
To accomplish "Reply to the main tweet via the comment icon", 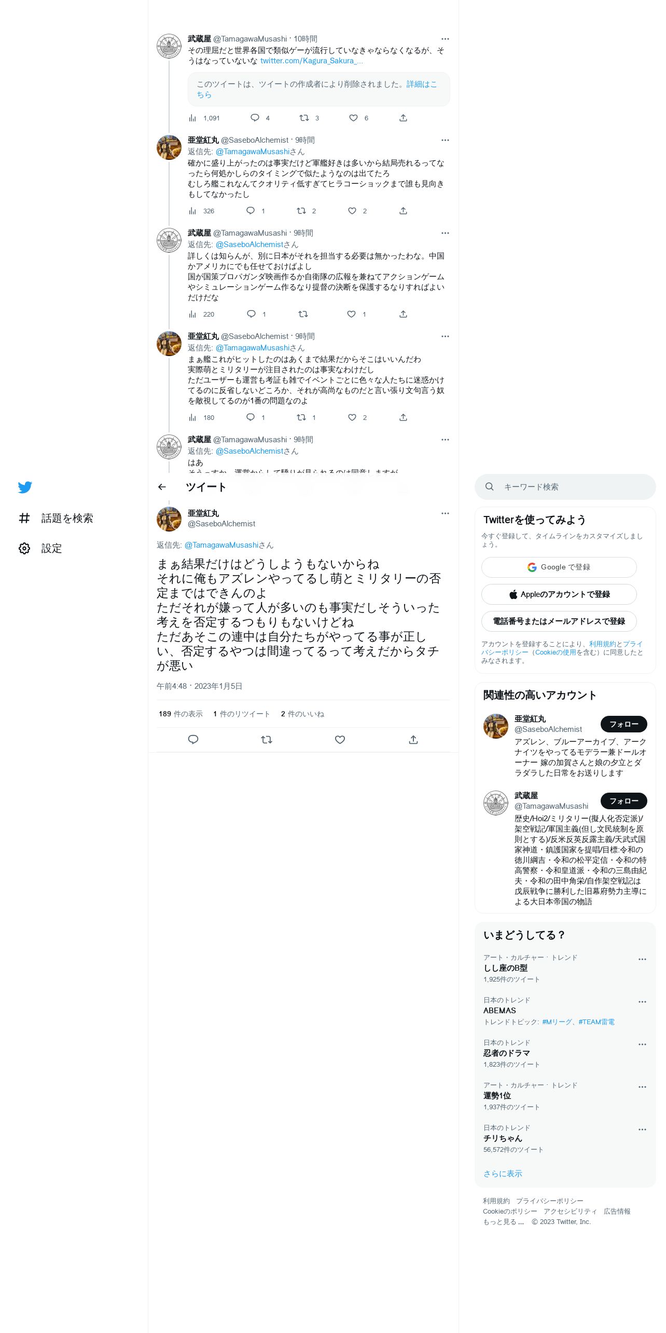I will [x=193, y=740].
